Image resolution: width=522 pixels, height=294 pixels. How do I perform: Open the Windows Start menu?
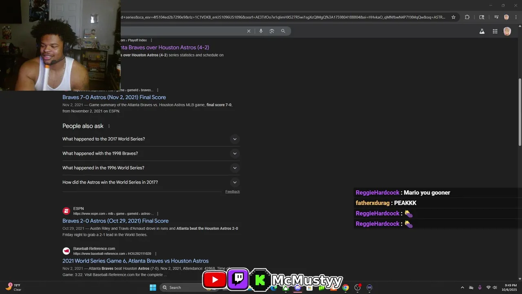coord(153,287)
